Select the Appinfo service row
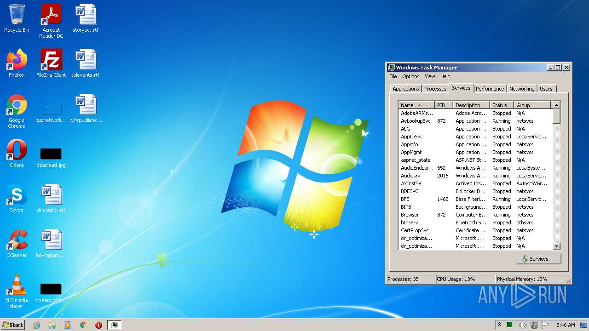Image resolution: width=589 pixels, height=331 pixels. (x=475, y=144)
